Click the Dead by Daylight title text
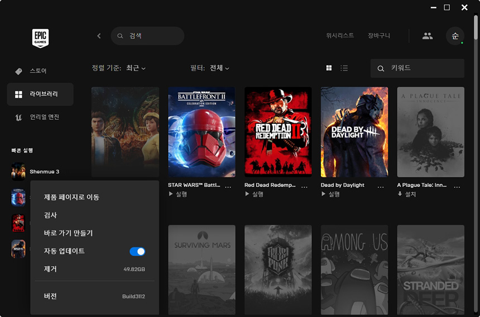Screen dimensions: 480x317 point(343,185)
